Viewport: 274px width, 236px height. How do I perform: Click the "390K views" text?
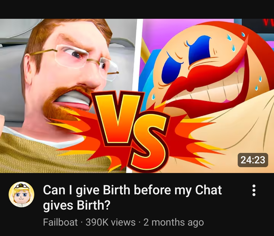(x=111, y=222)
